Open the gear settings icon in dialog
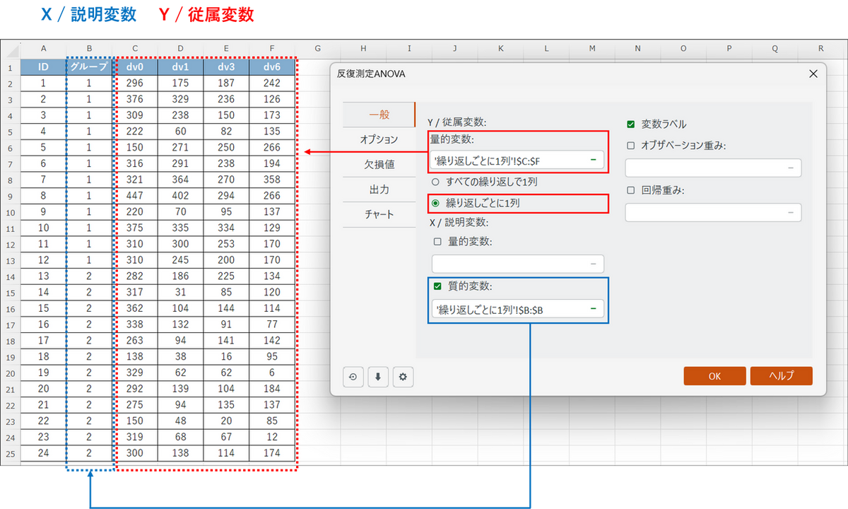The image size is (848, 509). tap(403, 377)
